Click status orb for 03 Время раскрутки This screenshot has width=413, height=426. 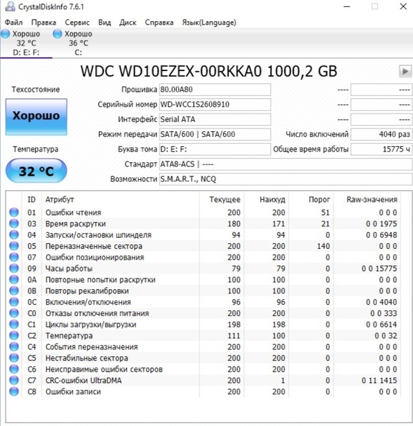(x=14, y=224)
